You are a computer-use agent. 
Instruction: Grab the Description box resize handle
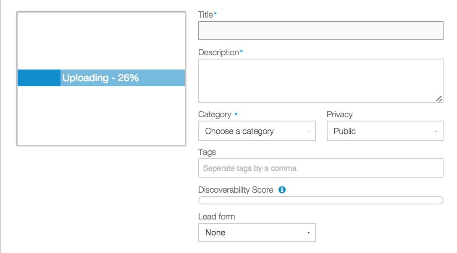[439, 99]
